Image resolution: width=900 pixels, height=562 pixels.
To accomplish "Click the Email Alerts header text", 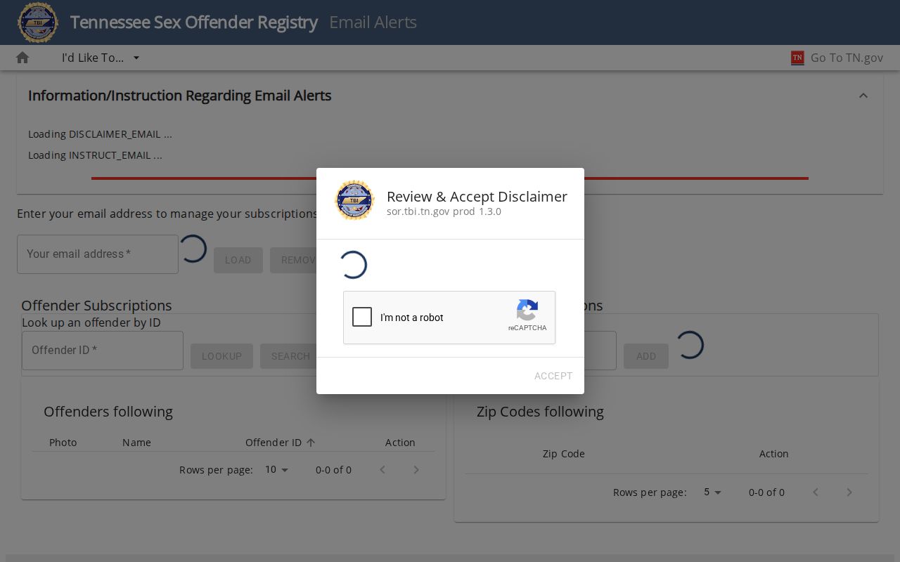I will coord(373,22).
